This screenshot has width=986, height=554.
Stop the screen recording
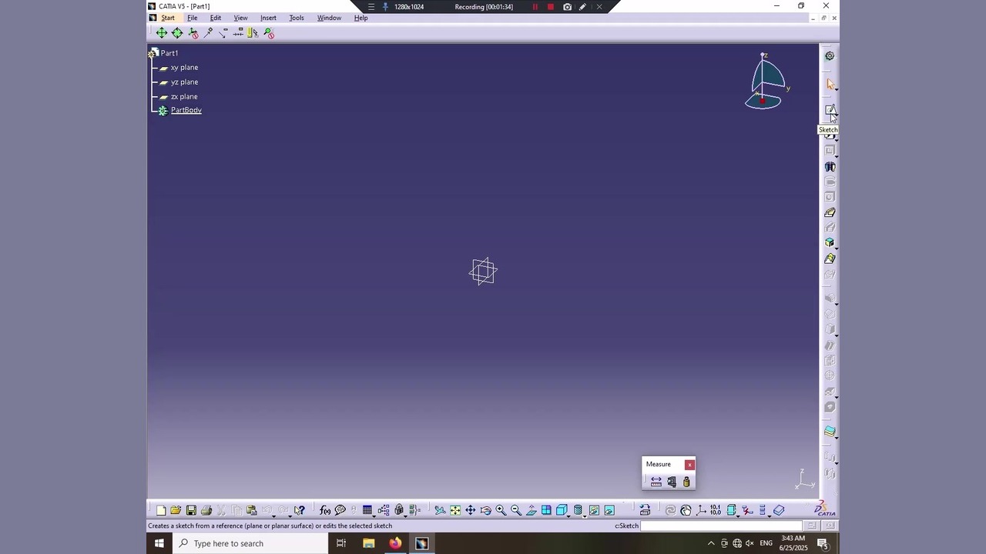pyautogui.click(x=551, y=7)
